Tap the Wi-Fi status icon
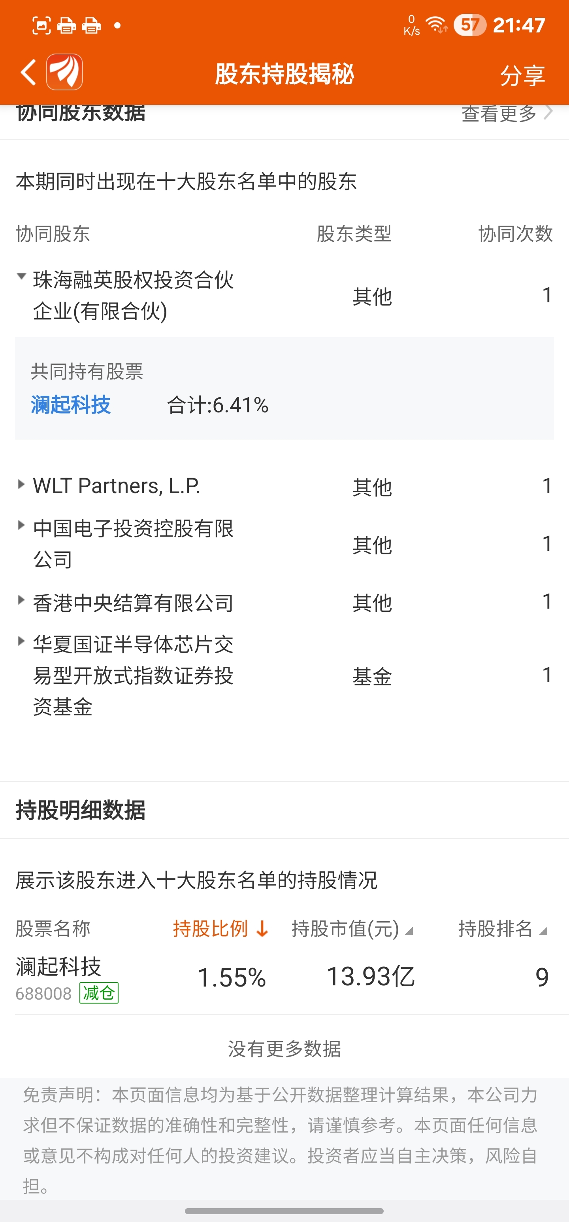 (x=436, y=24)
